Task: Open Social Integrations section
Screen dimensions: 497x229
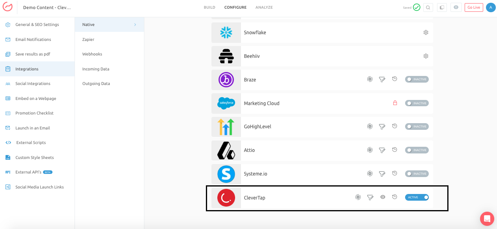Action: 37,83
